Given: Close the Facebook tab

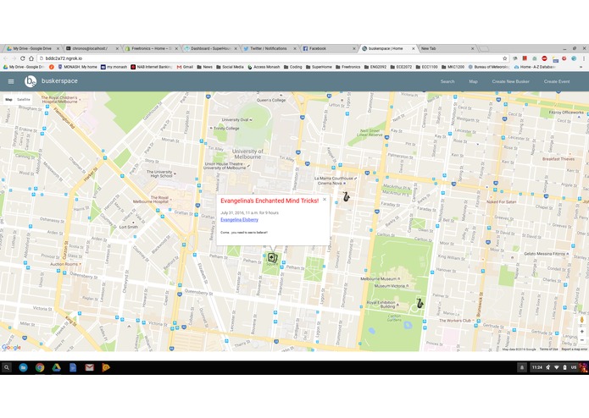Looking at the screenshot, I should pyautogui.click(x=354, y=48).
